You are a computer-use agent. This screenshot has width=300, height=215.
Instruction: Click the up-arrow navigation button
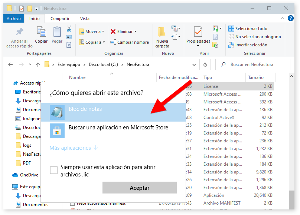coord(37,64)
